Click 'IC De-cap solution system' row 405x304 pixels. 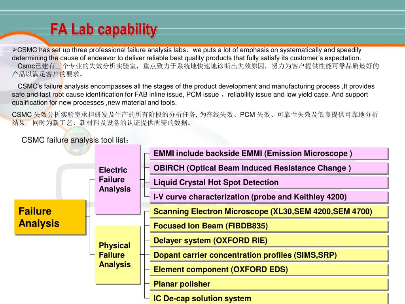click(x=269, y=298)
